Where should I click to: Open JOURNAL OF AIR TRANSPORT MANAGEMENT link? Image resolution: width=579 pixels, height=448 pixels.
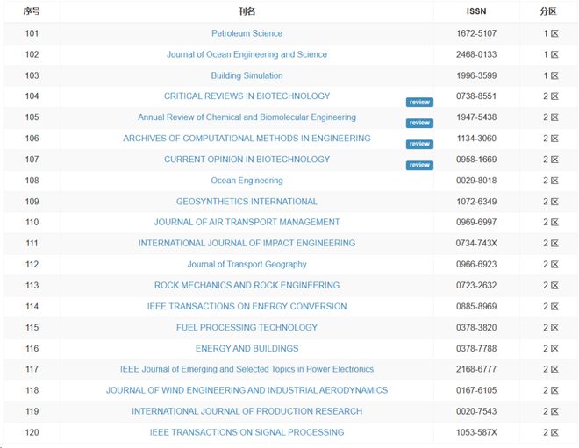click(247, 223)
